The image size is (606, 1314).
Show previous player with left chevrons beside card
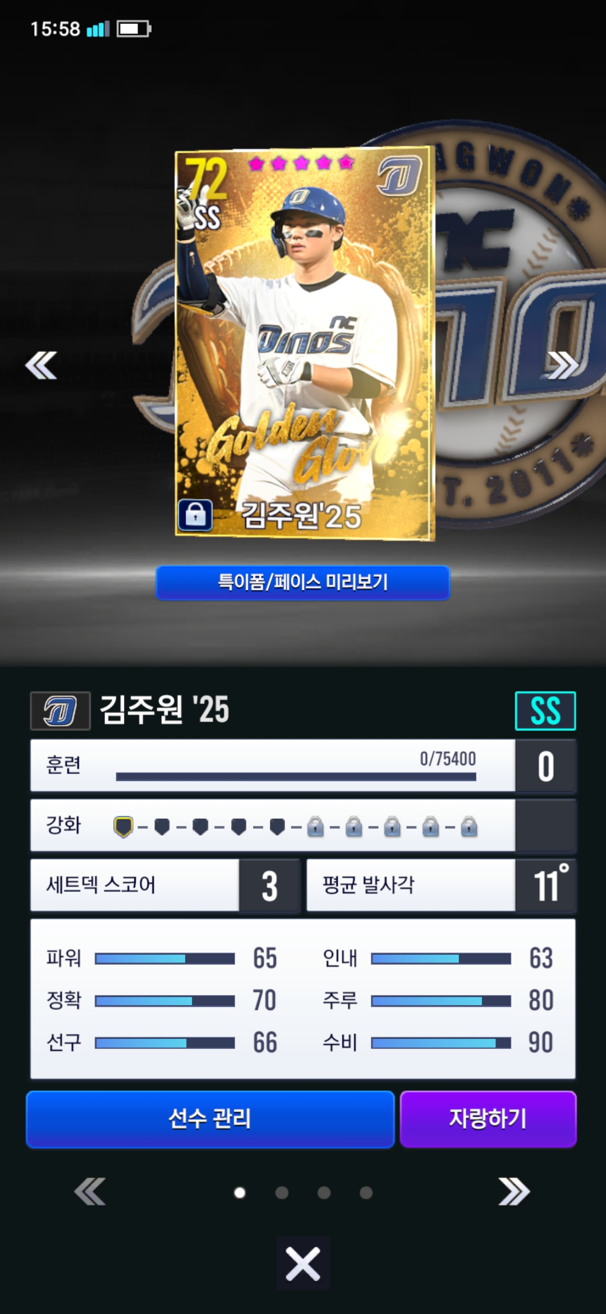41,366
